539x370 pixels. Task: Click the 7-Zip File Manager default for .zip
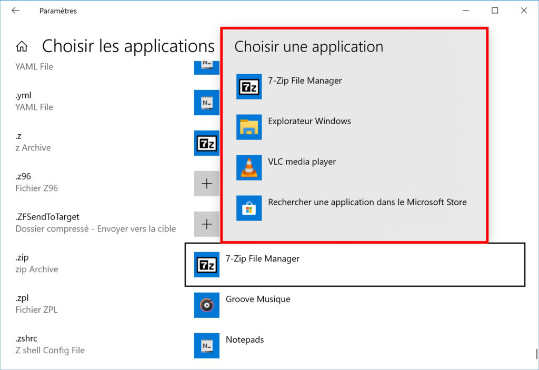(355, 265)
